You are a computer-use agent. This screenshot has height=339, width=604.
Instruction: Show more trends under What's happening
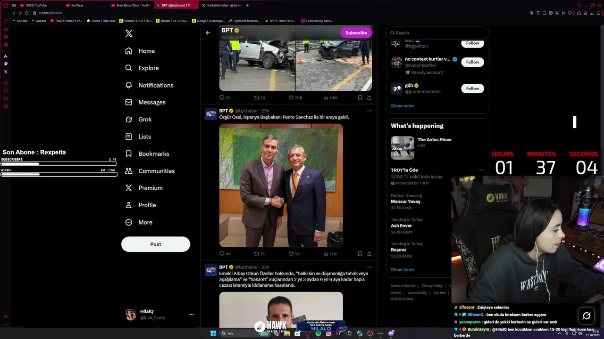[x=402, y=270]
